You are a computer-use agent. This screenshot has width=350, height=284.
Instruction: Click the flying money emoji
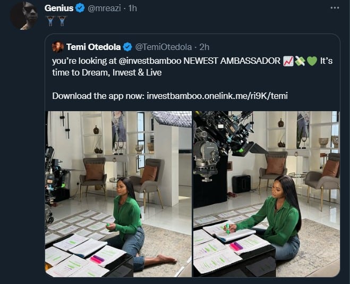click(300, 61)
